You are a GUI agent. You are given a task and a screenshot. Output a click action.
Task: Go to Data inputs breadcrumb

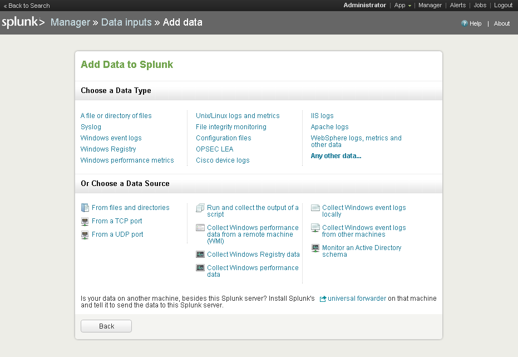(x=126, y=22)
